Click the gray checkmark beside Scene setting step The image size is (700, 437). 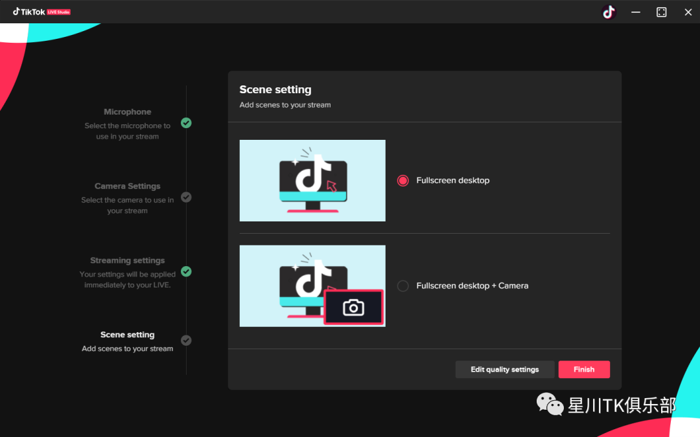tap(186, 341)
